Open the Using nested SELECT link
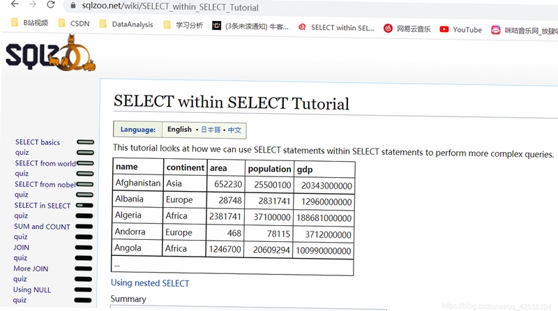The width and height of the screenshot is (558, 311). point(150,283)
